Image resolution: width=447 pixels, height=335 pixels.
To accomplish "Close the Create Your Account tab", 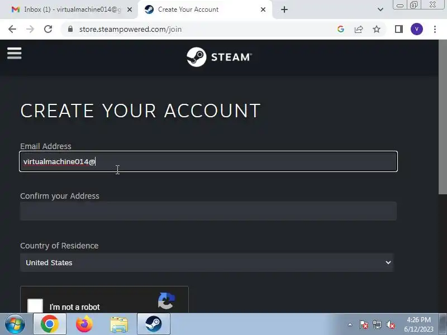I will (263, 9).
